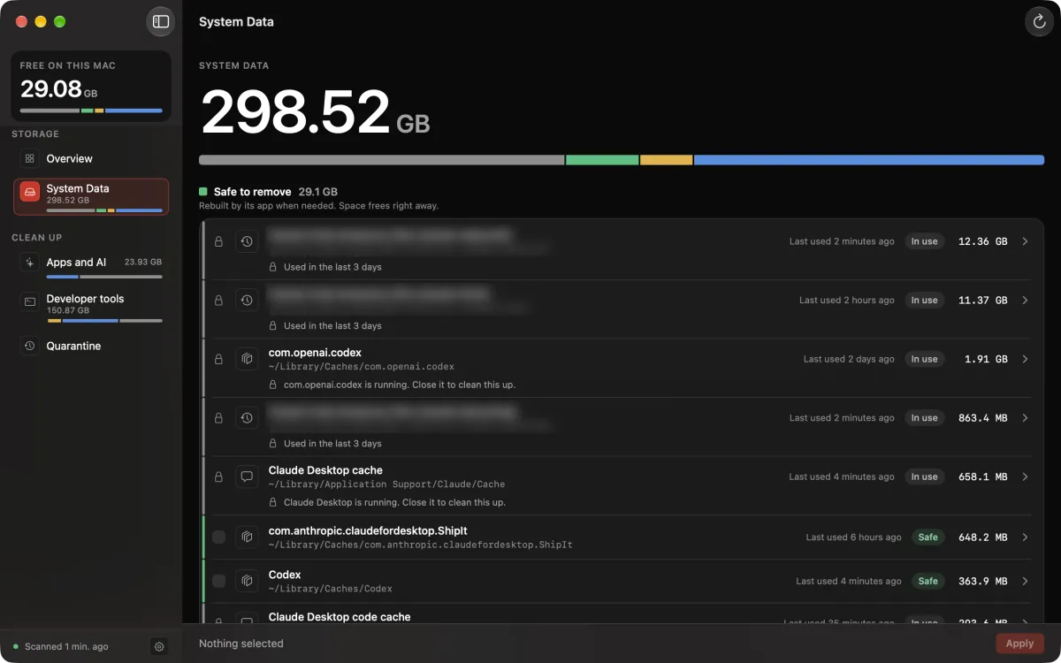Open the chevron on the 363.9 MB Codex row
The height and width of the screenshot is (663, 1061).
(x=1025, y=581)
